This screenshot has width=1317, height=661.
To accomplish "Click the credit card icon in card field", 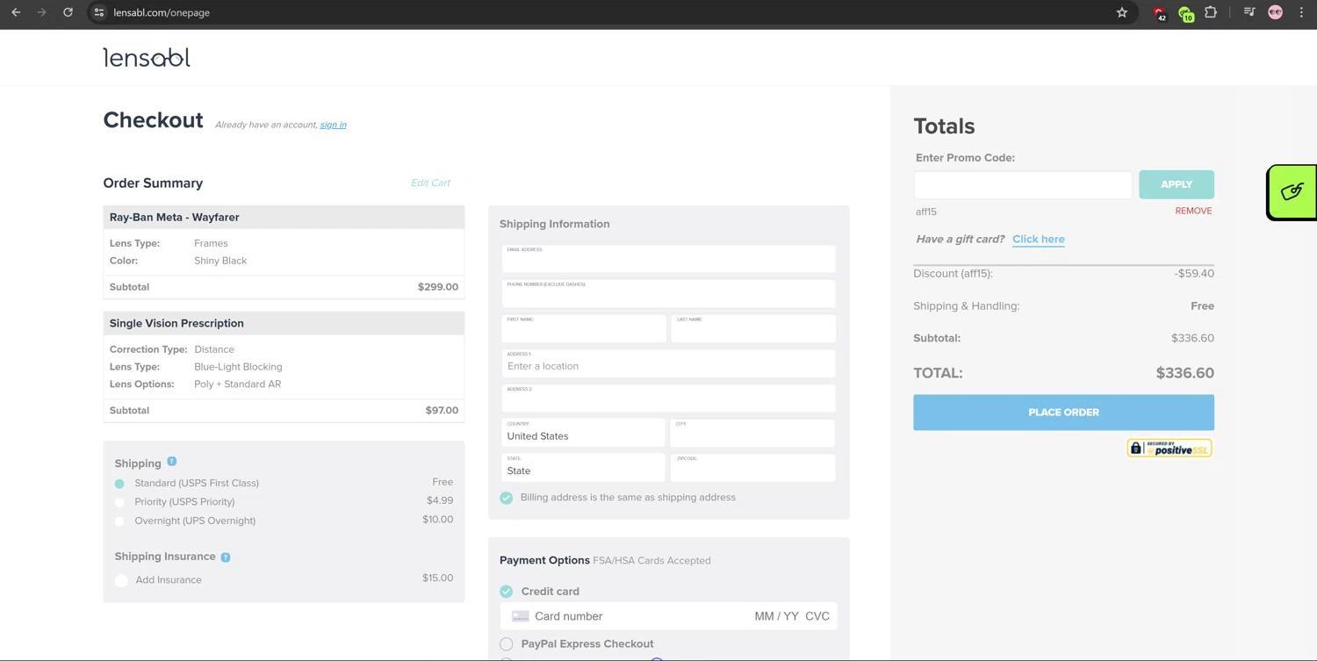I will (x=520, y=616).
